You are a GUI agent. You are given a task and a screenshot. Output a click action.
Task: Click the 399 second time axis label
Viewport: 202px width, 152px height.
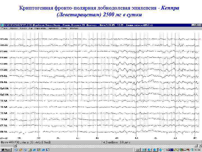click(38, 138)
